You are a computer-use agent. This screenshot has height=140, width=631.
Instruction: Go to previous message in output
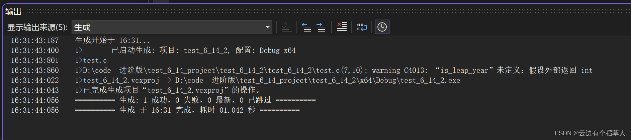pos(306,27)
